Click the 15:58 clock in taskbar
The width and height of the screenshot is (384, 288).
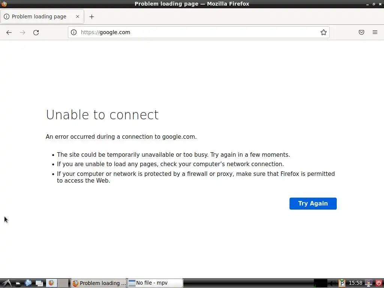pos(355,283)
